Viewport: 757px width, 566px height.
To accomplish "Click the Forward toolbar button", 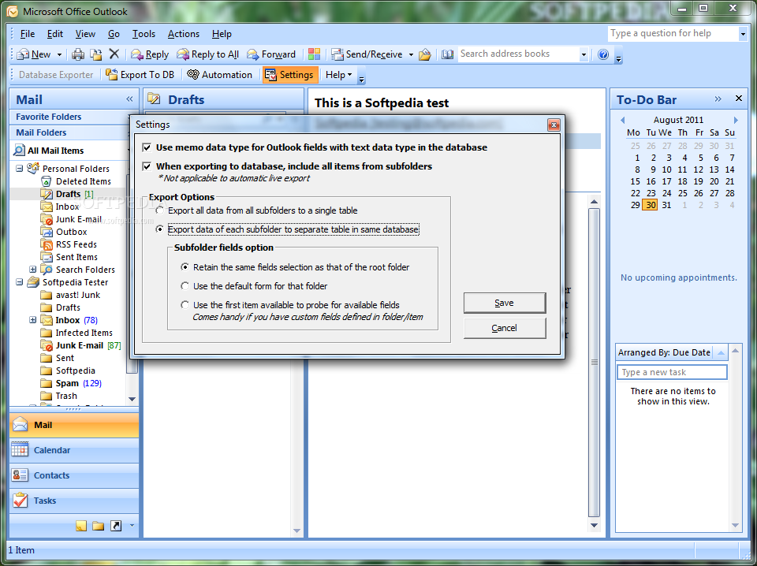I will [270, 54].
